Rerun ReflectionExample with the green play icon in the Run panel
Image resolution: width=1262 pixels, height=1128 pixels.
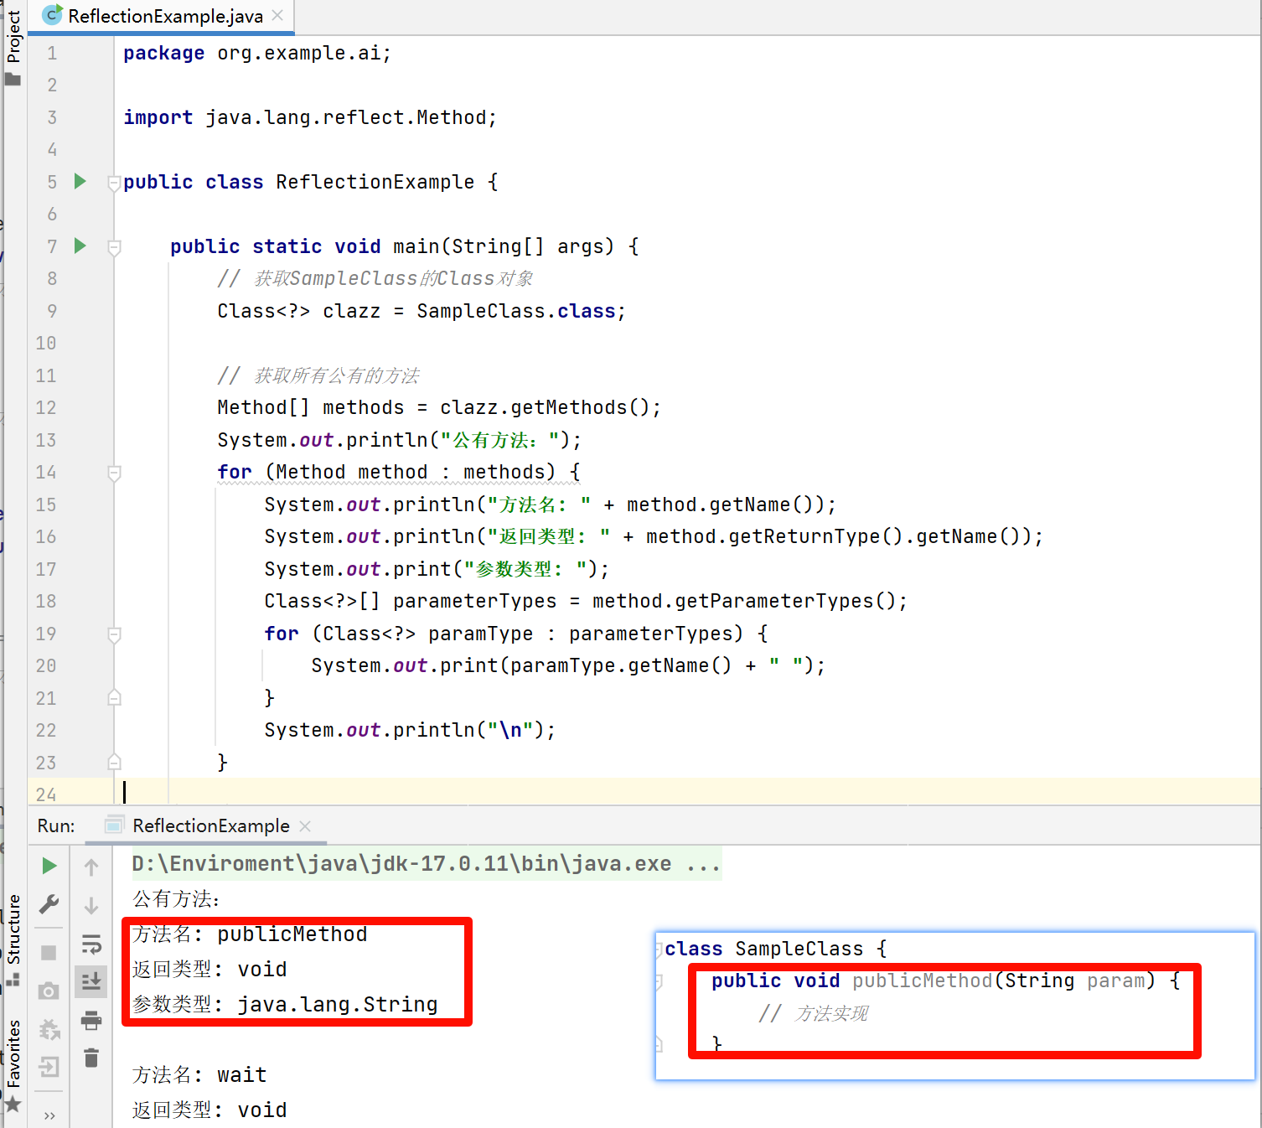pos(49,866)
